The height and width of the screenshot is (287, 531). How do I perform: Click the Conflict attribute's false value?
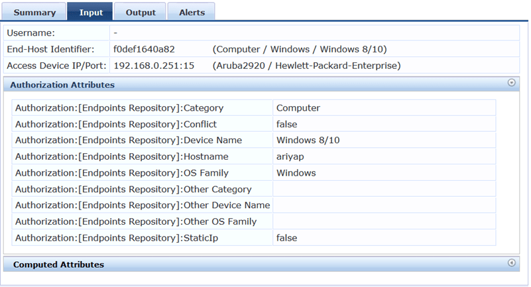pos(286,124)
